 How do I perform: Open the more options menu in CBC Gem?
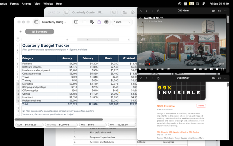pyautogui.click(x=225, y=11)
